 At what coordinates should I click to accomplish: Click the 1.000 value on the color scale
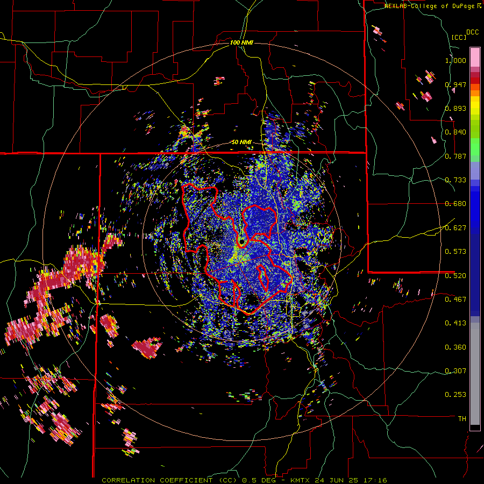(455, 60)
